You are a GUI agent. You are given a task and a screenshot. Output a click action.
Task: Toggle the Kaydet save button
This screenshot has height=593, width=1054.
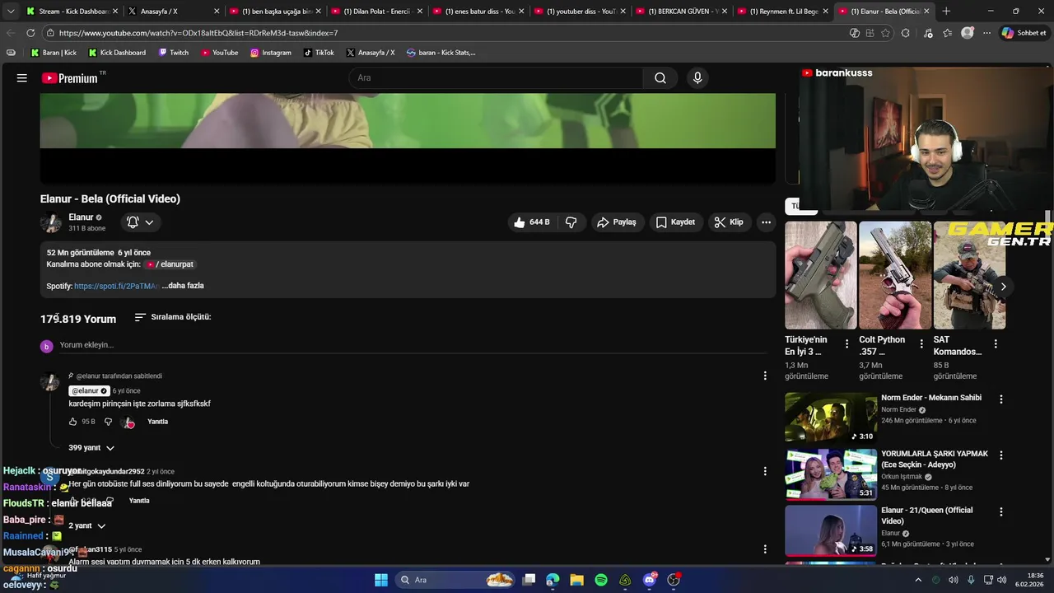(676, 222)
